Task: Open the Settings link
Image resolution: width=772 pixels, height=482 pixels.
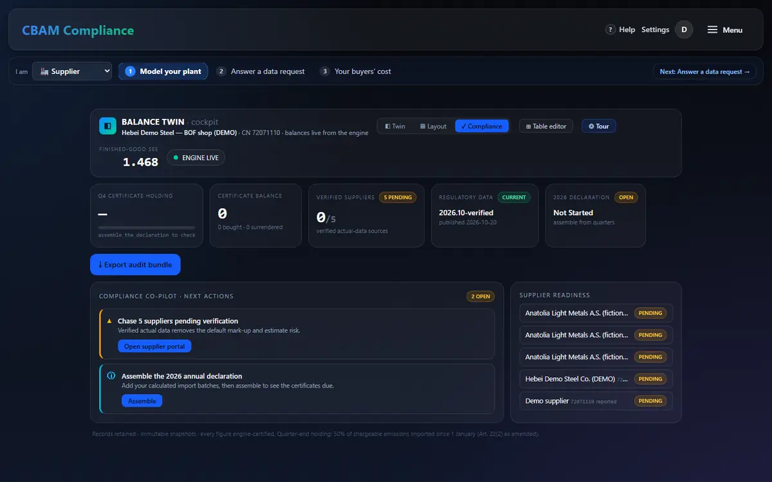Action: click(655, 30)
